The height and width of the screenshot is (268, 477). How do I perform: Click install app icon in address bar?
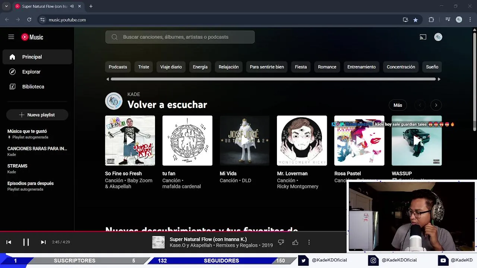(405, 20)
